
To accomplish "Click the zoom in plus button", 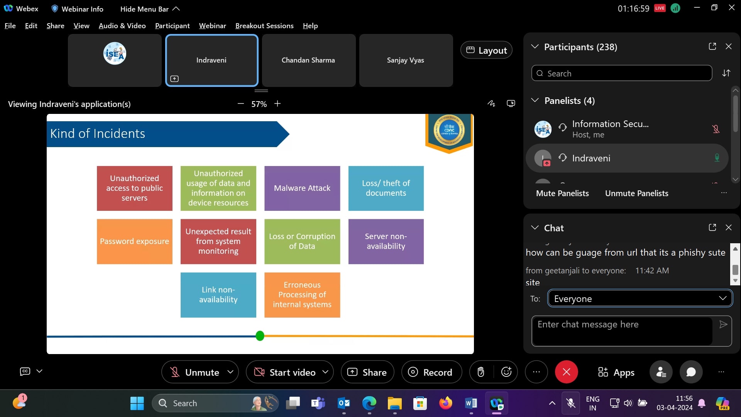I will point(277,103).
